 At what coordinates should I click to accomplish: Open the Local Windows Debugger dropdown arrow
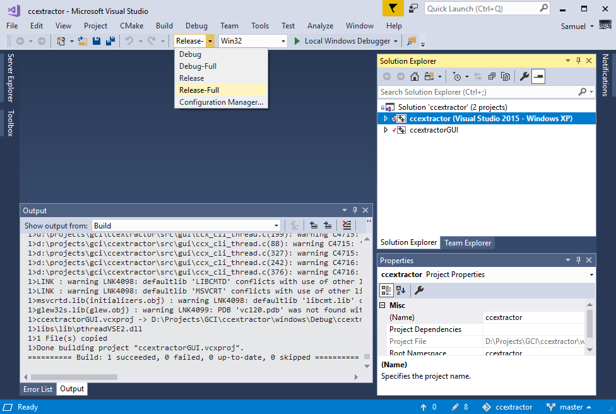(396, 41)
